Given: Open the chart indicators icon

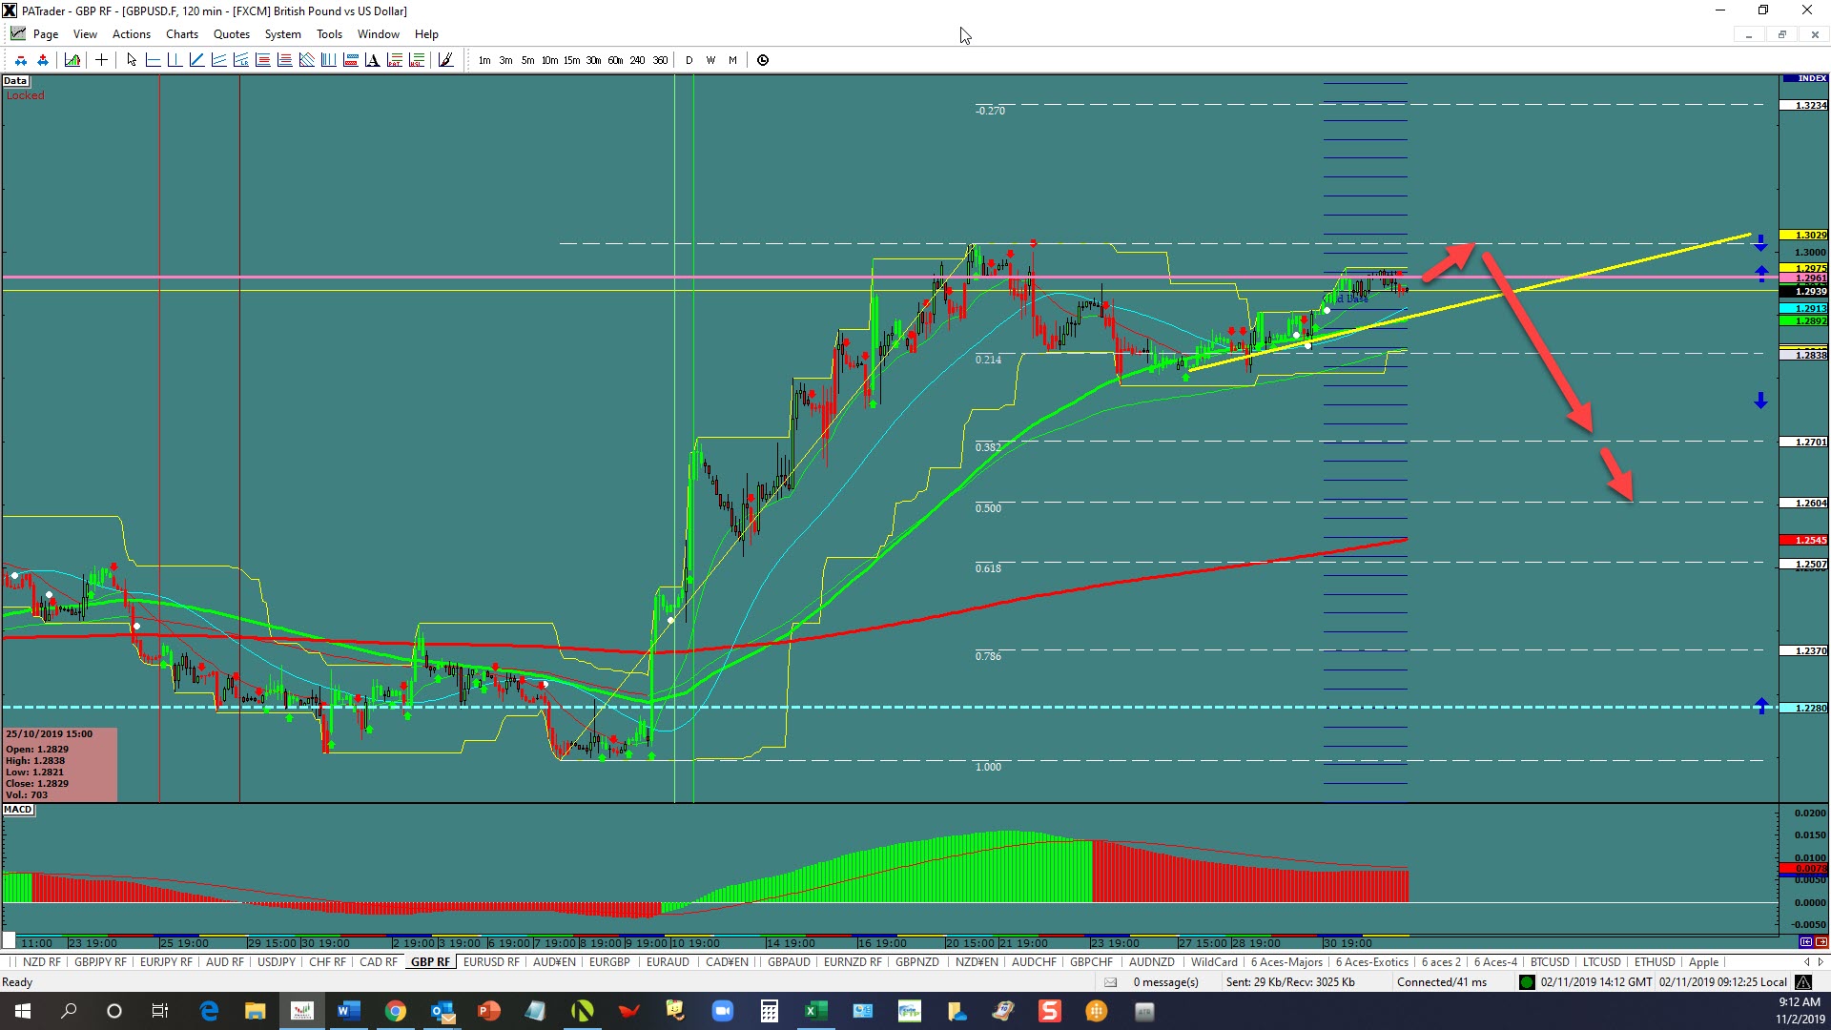Looking at the screenshot, I should coord(72,60).
